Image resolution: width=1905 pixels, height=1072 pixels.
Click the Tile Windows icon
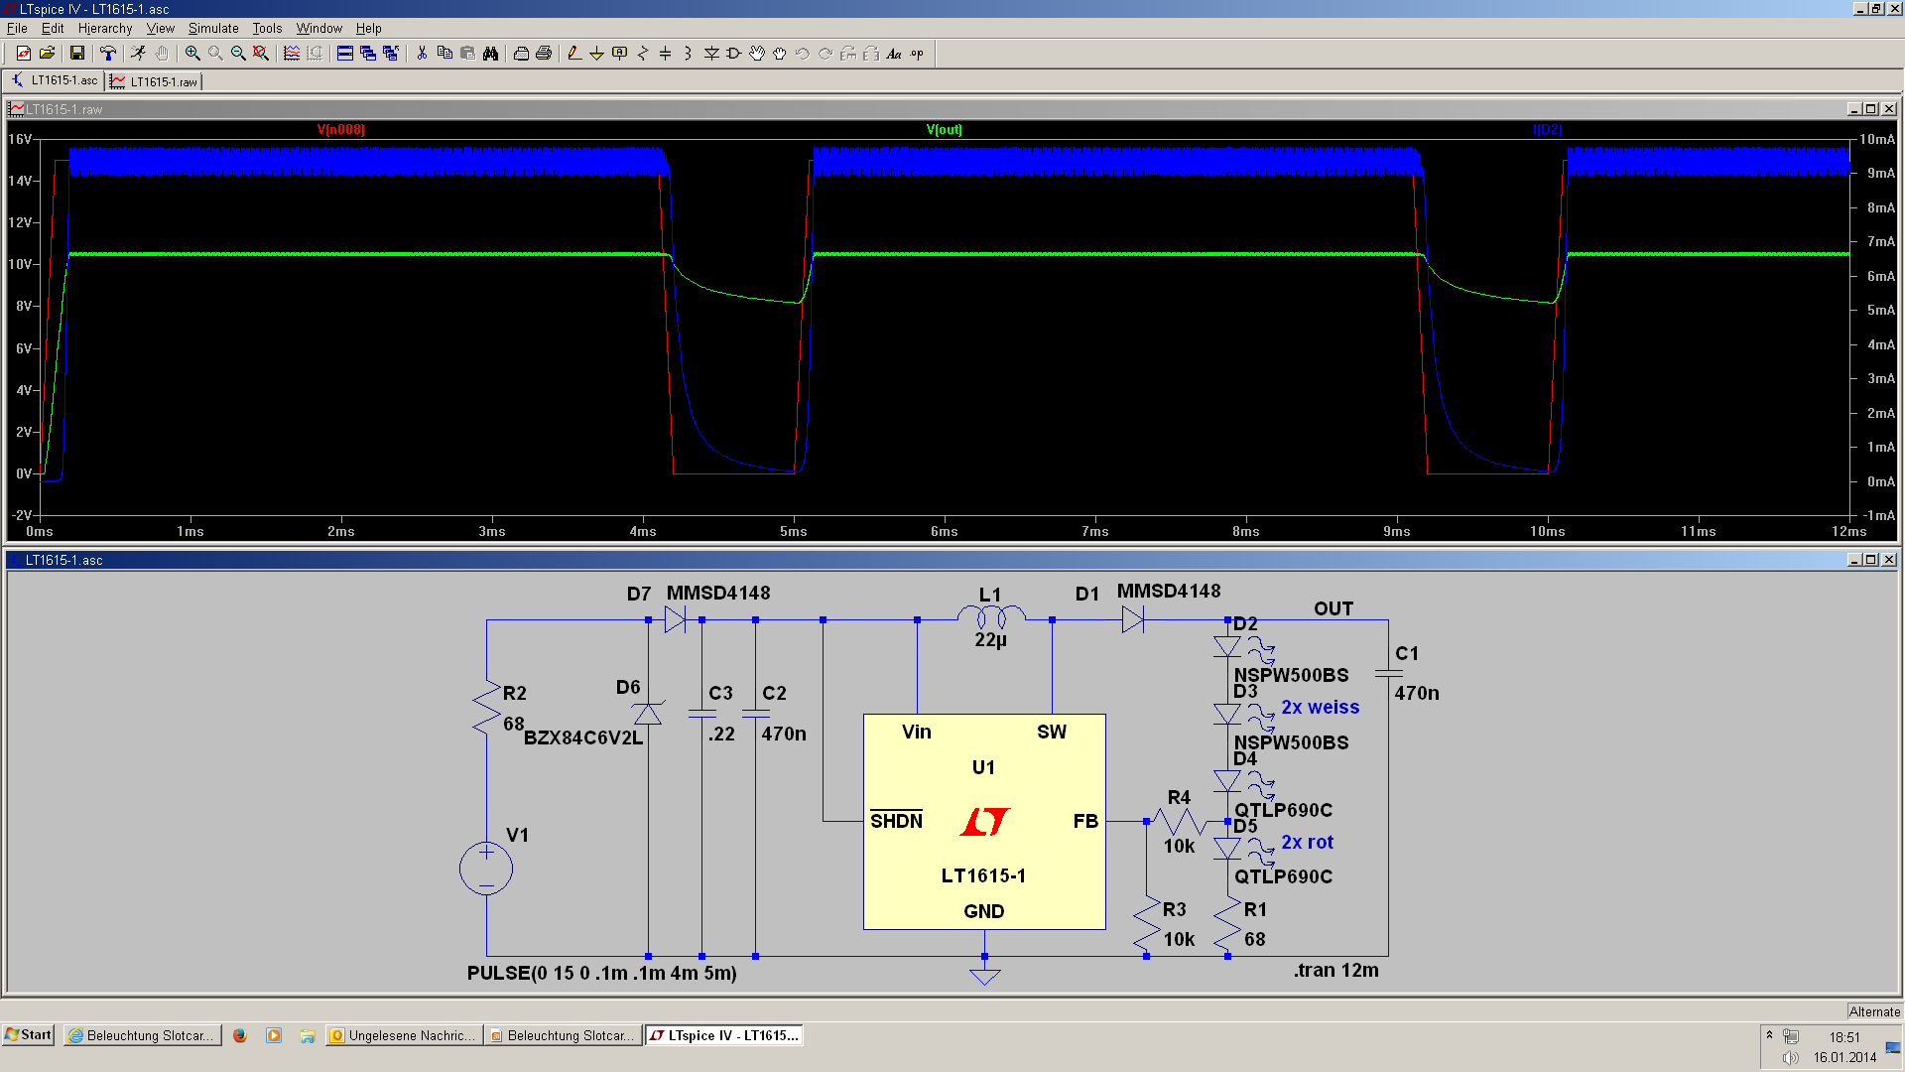(x=345, y=54)
